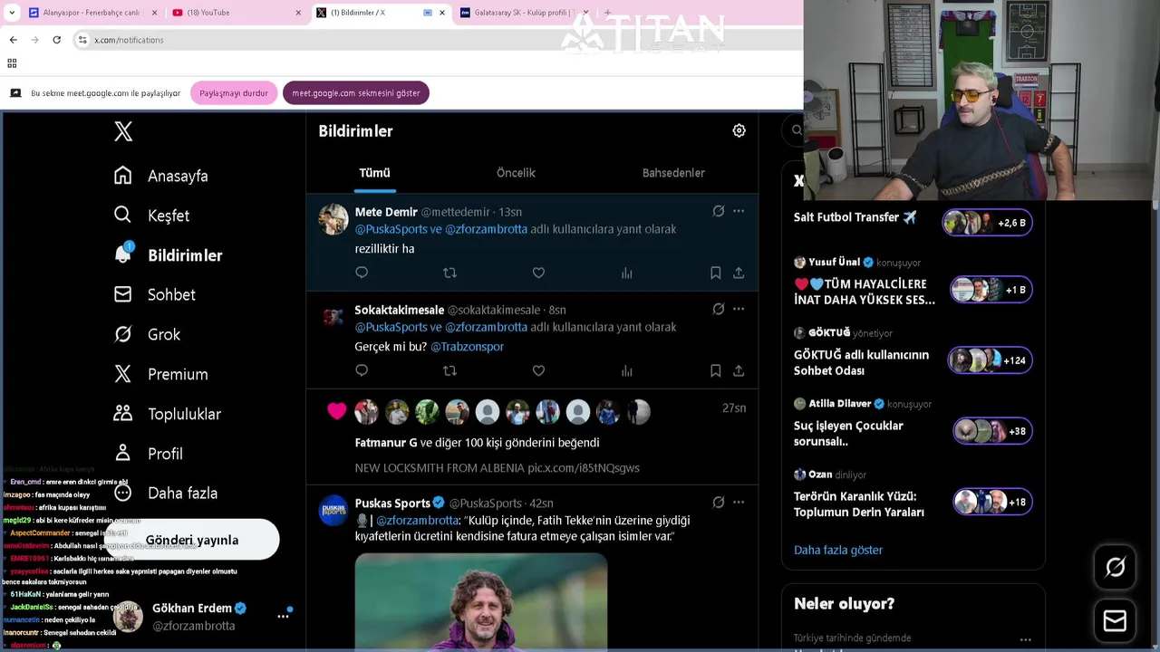This screenshot has height=652, width=1160.
Task: Switch to Öncelik tab
Action: point(516,173)
